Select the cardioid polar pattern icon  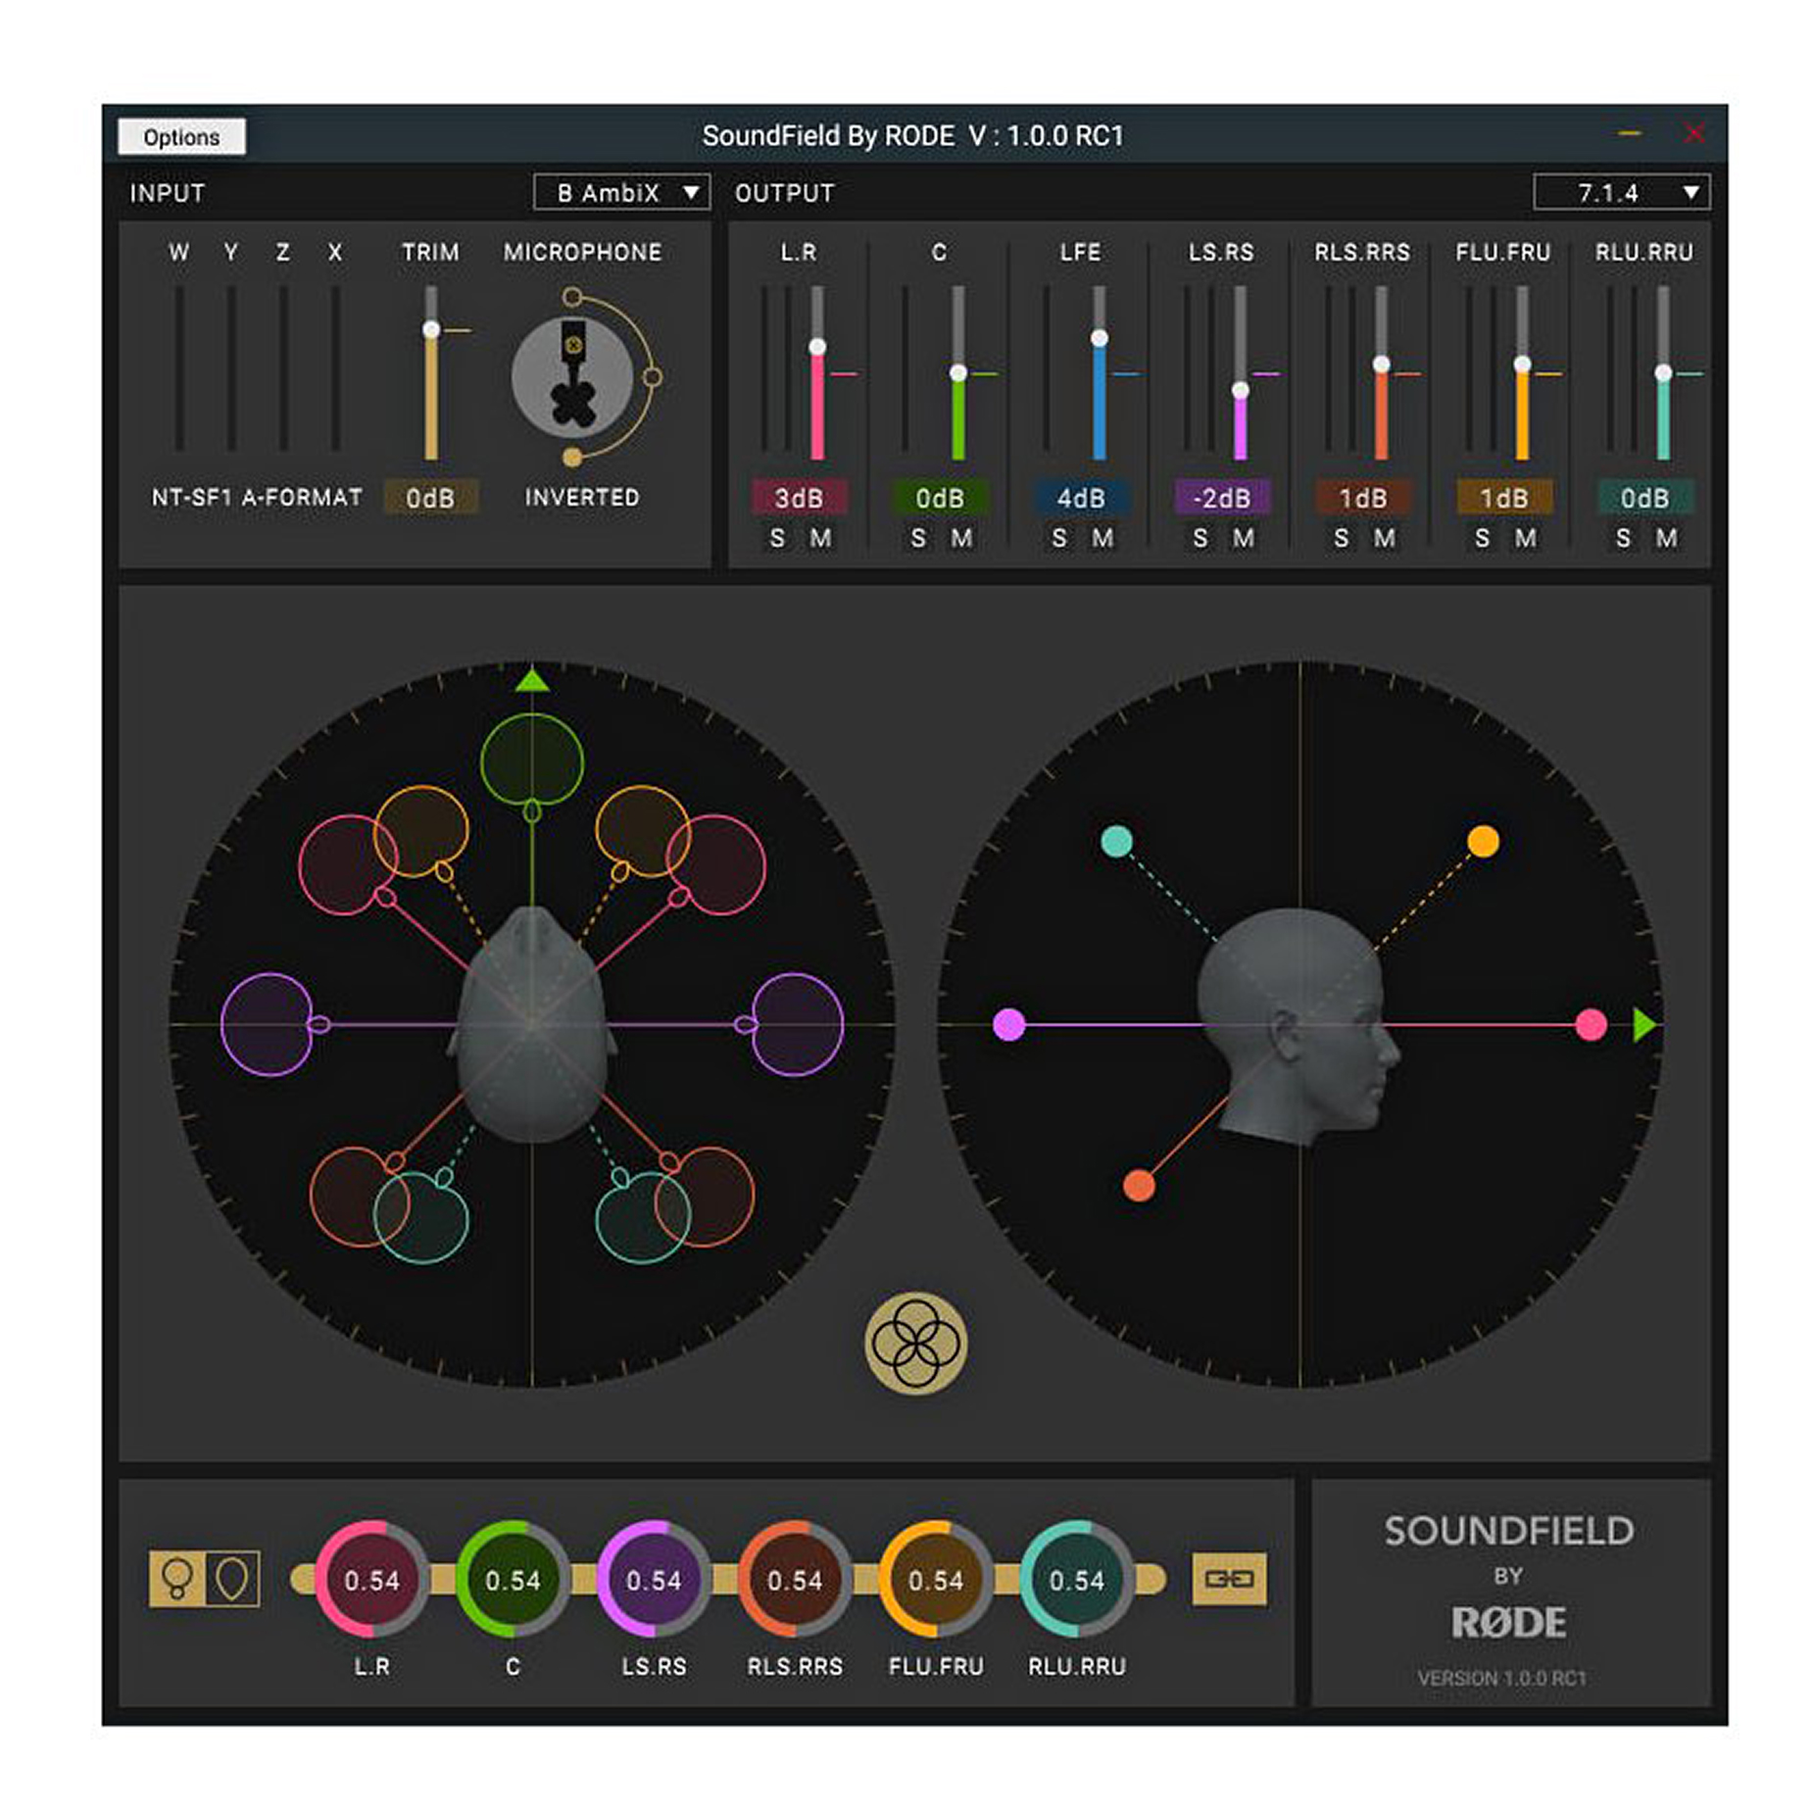232,1578
